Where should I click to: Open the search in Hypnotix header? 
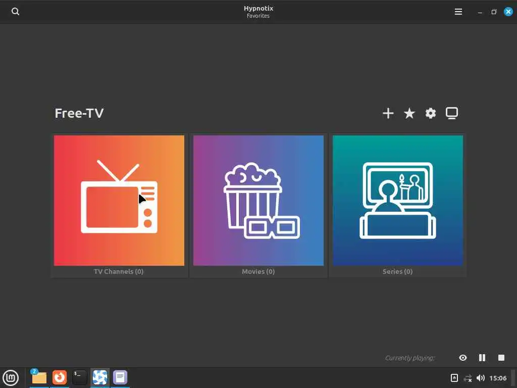click(x=15, y=12)
